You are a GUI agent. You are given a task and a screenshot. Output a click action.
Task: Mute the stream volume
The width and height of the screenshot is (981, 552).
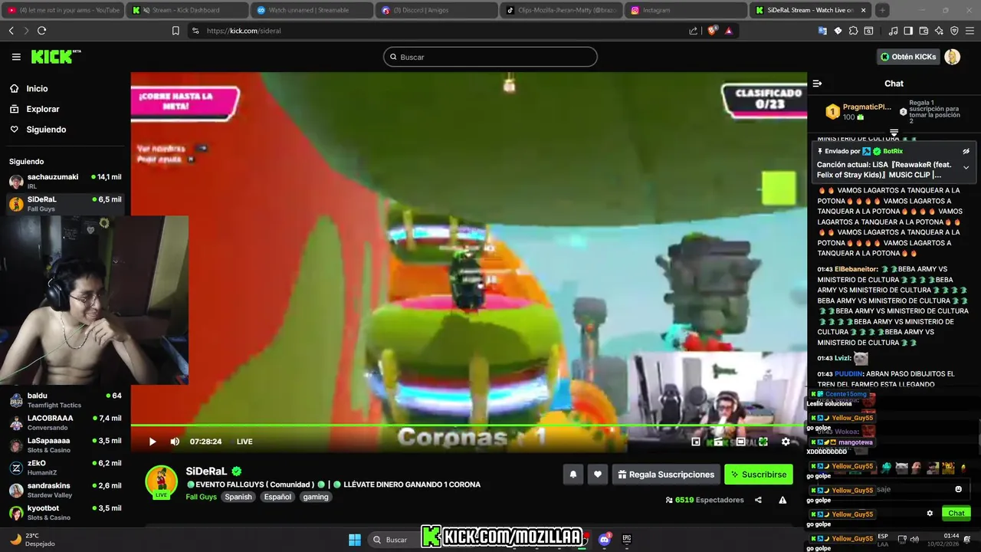pos(175,442)
